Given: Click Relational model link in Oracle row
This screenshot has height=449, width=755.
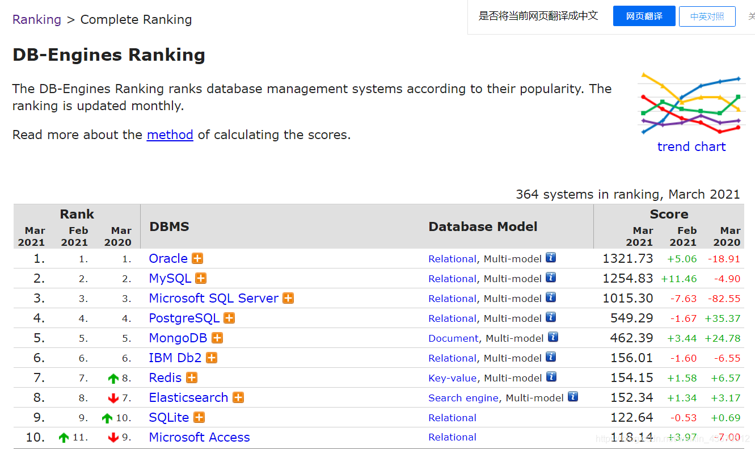Looking at the screenshot, I should pyautogui.click(x=453, y=259).
